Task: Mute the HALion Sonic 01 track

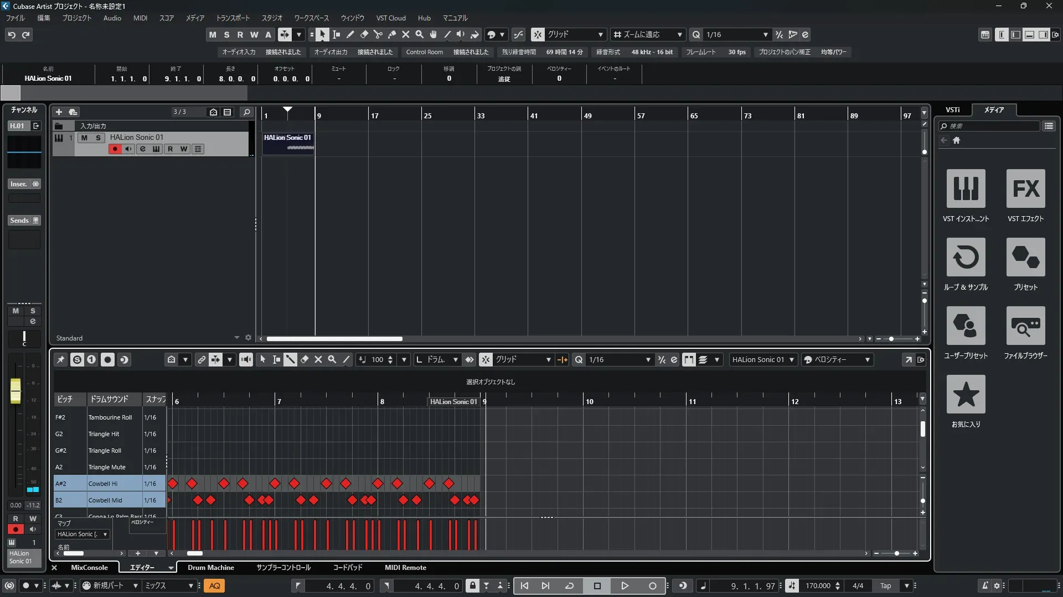Action: [84, 138]
